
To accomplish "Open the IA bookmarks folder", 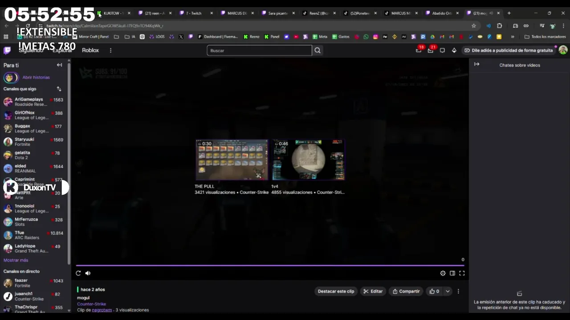I will pos(130,37).
